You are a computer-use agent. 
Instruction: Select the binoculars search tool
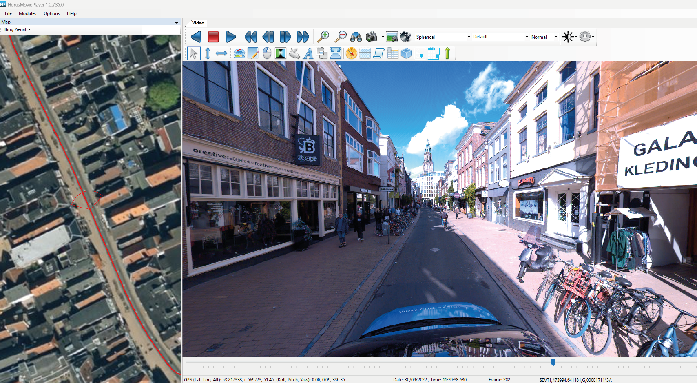click(356, 36)
